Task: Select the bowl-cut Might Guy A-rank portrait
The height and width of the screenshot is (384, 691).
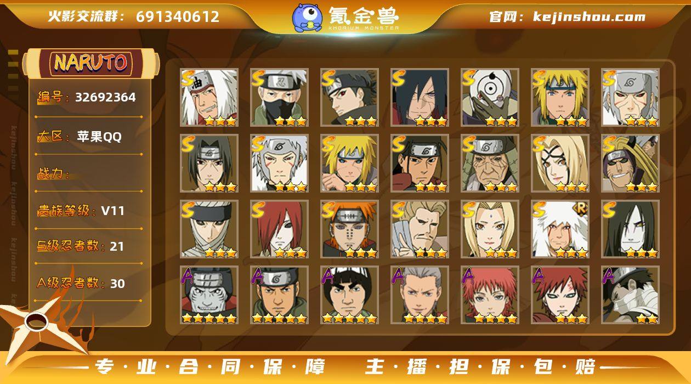Action: tap(350, 295)
